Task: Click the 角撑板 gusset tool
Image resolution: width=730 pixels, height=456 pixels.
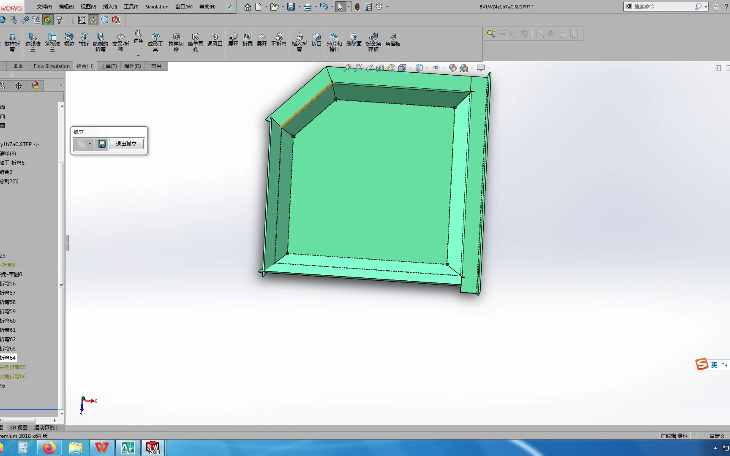Action: point(392,40)
